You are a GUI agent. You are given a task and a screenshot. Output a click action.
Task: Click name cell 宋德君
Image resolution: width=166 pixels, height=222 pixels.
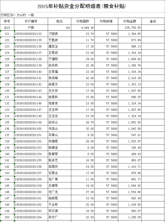[60, 141]
